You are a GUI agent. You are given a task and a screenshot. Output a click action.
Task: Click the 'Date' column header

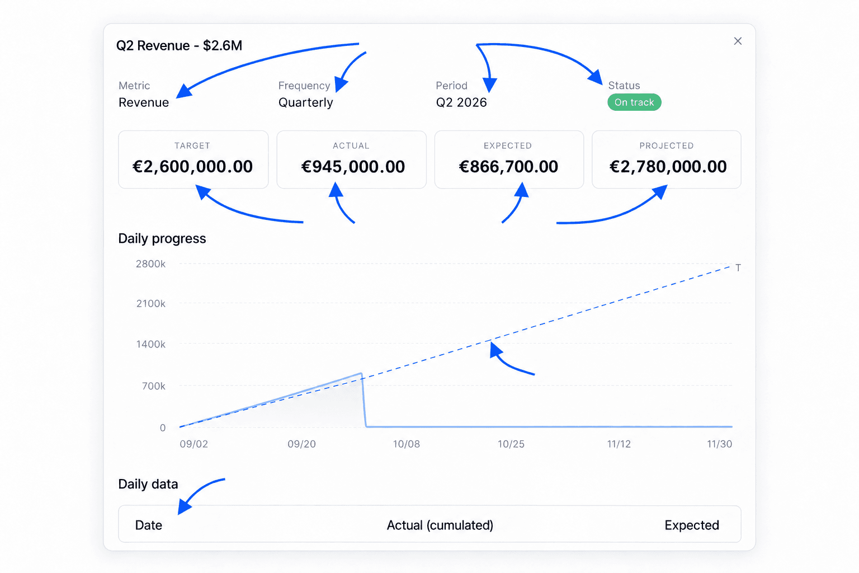click(x=149, y=525)
